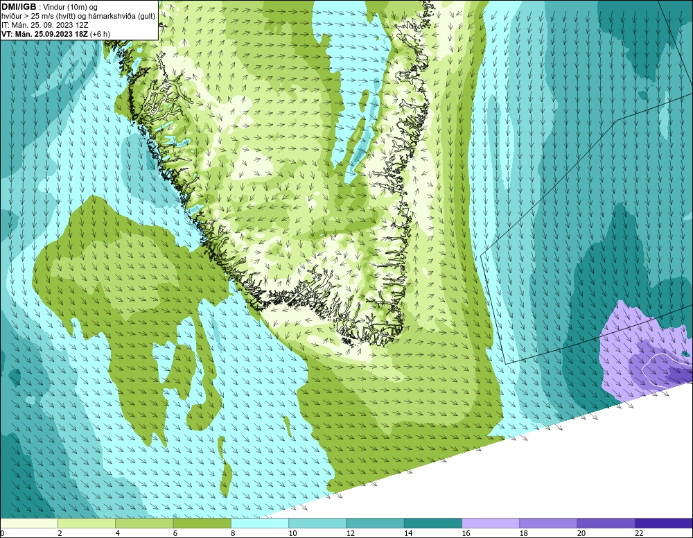
Task: Click the 20–22 m/s violet legend swatch
Action: coord(606,523)
